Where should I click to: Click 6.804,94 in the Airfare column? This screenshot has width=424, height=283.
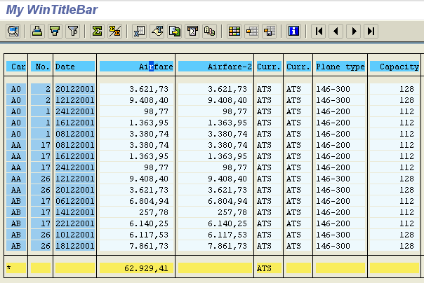click(136, 201)
